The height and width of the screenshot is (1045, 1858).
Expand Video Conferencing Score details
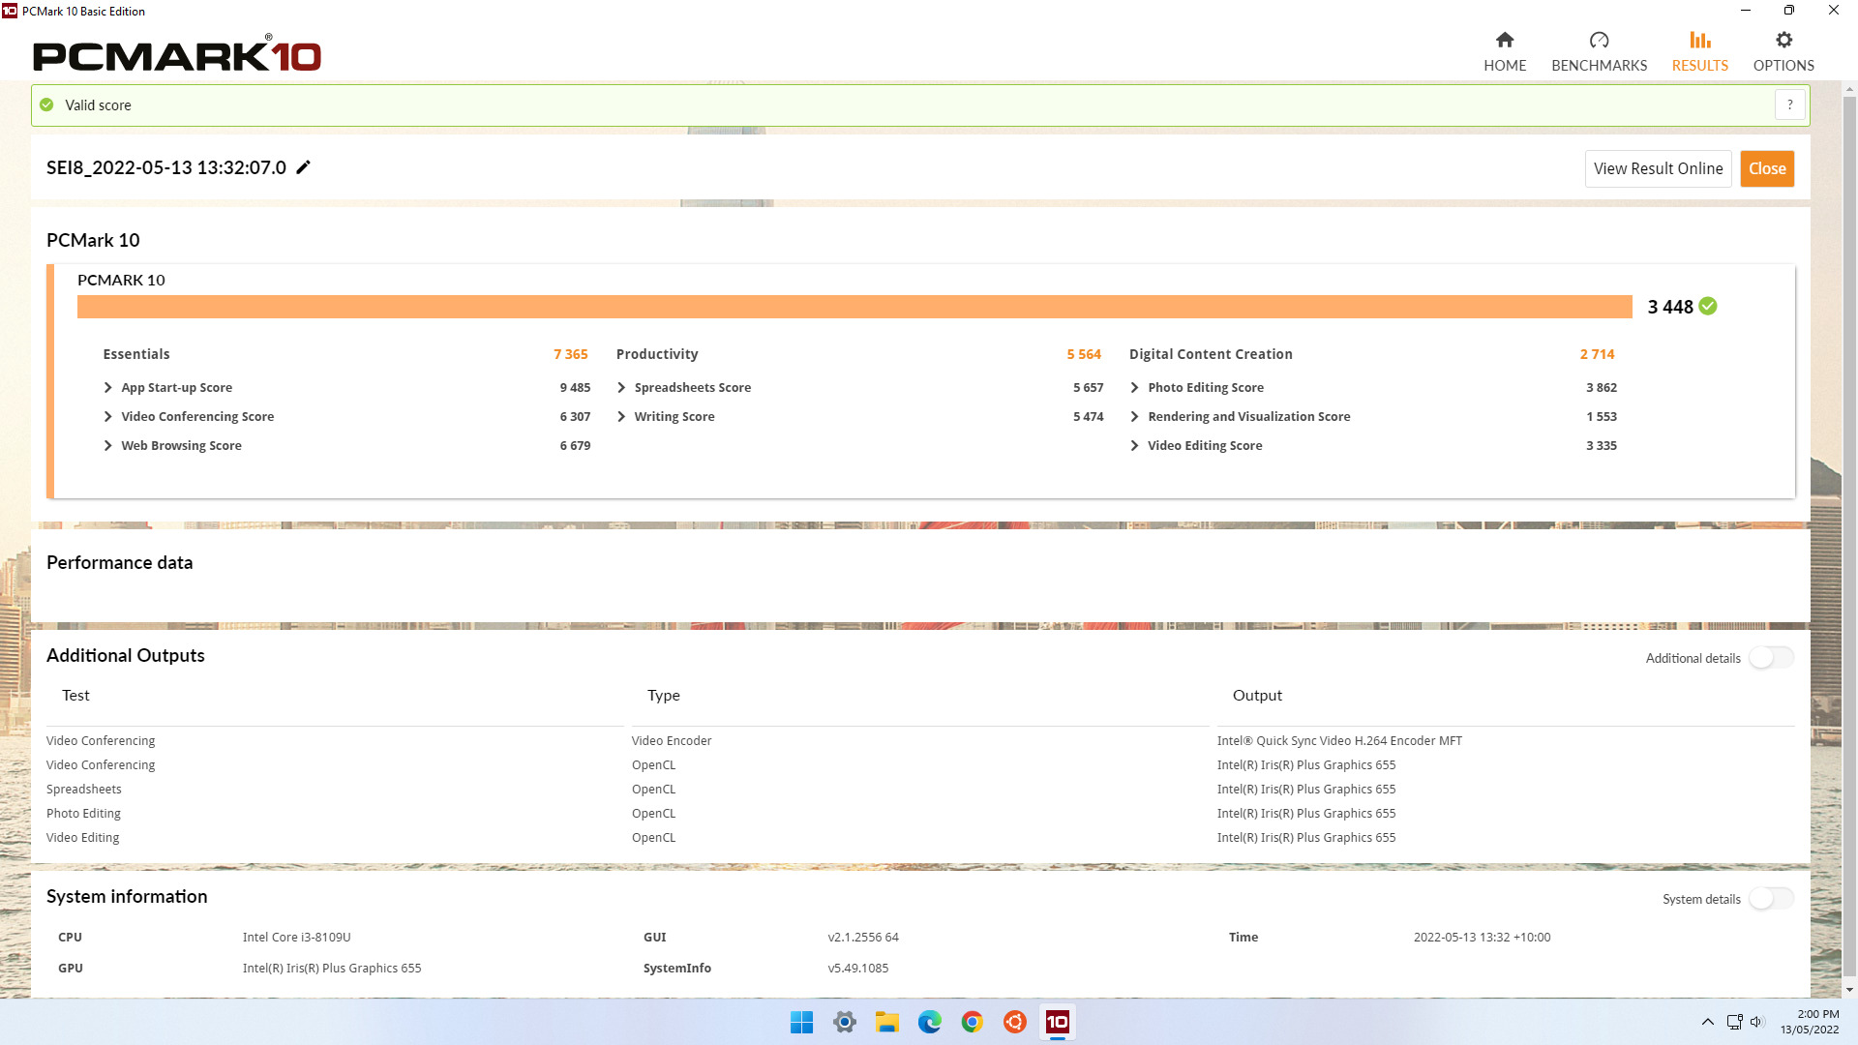tap(107, 416)
